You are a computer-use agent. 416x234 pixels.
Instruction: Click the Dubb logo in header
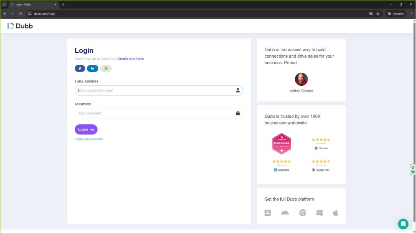pos(20,26)
